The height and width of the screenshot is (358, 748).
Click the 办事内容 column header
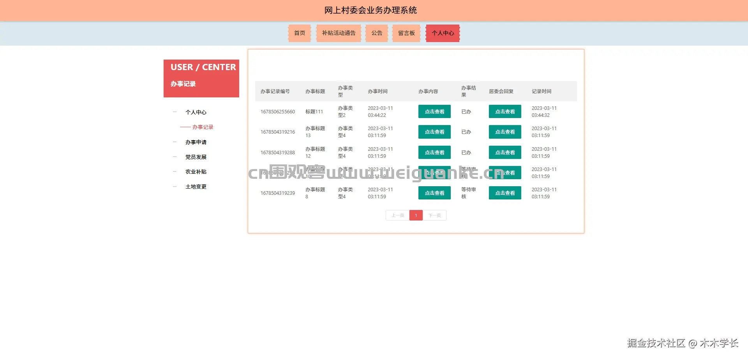[428, 91]
